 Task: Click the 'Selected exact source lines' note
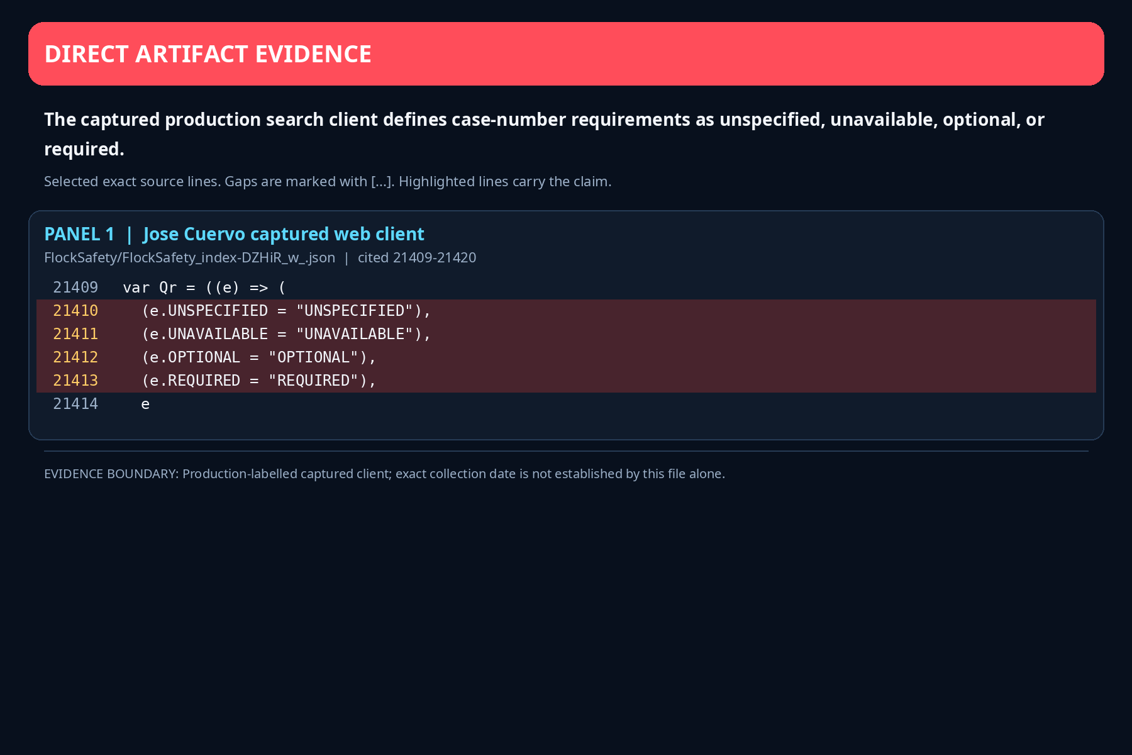pyautogui.click(x=328, y=181)
